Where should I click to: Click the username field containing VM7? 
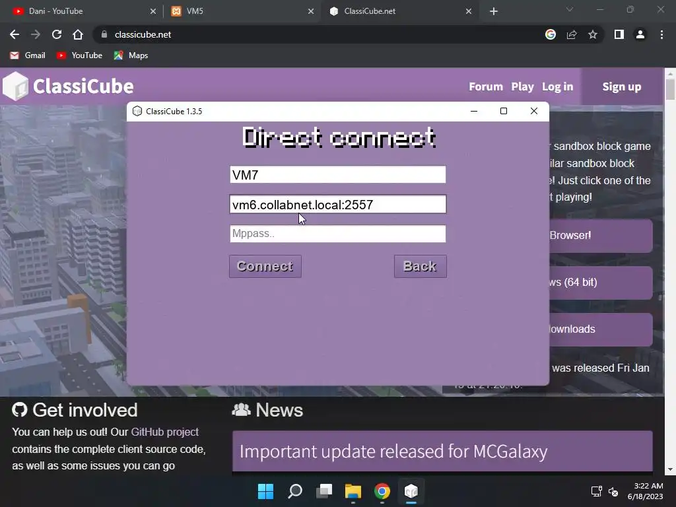click(338, 174)
